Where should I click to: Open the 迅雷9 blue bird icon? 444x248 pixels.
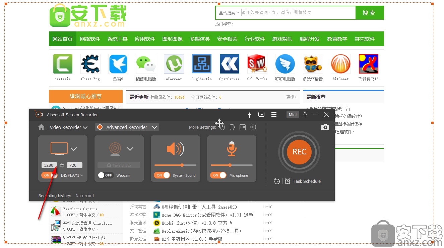click(x=118, y=64)
